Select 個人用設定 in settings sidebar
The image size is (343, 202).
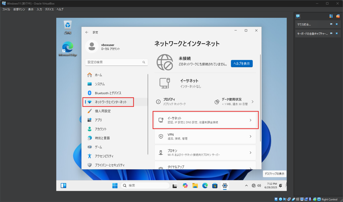coord(116,111)
